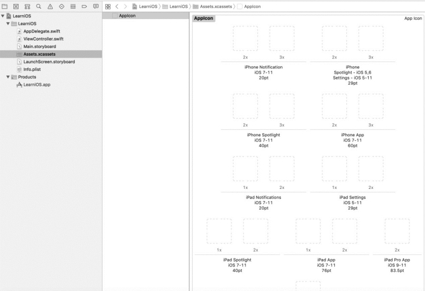Click the iPhone App 60pt label

click(353, 140)
